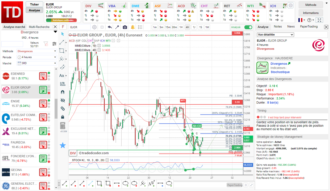Select the measuring ruler tool
The height and width of the screenshot is (191, 330).
tap(62, 84)
